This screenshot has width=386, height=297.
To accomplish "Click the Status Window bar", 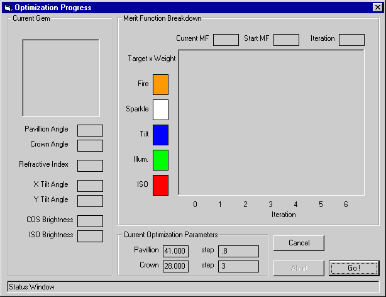I will pos(193,287).
